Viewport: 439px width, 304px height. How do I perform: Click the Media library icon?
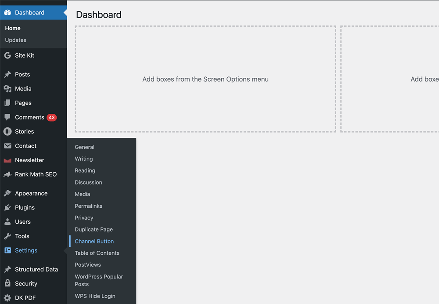(7, 89)
